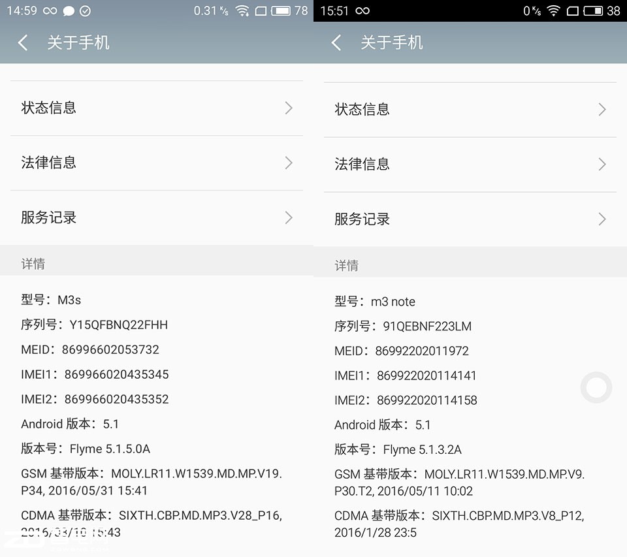Open 法律信息 label on the m3 note screen
The width and height of the screenshot is (627, 557).
pos(362,164)
